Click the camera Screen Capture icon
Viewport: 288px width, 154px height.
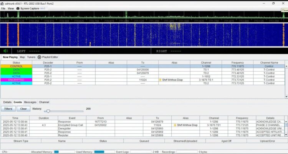18,8
